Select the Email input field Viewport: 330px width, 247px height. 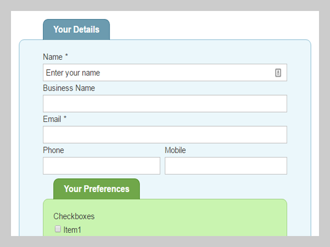(x=164, y=134)
